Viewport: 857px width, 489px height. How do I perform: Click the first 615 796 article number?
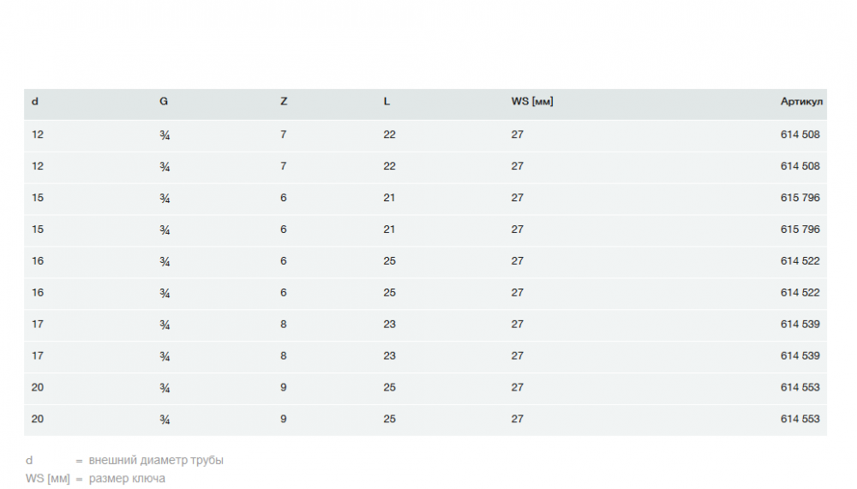click(800, 198)
